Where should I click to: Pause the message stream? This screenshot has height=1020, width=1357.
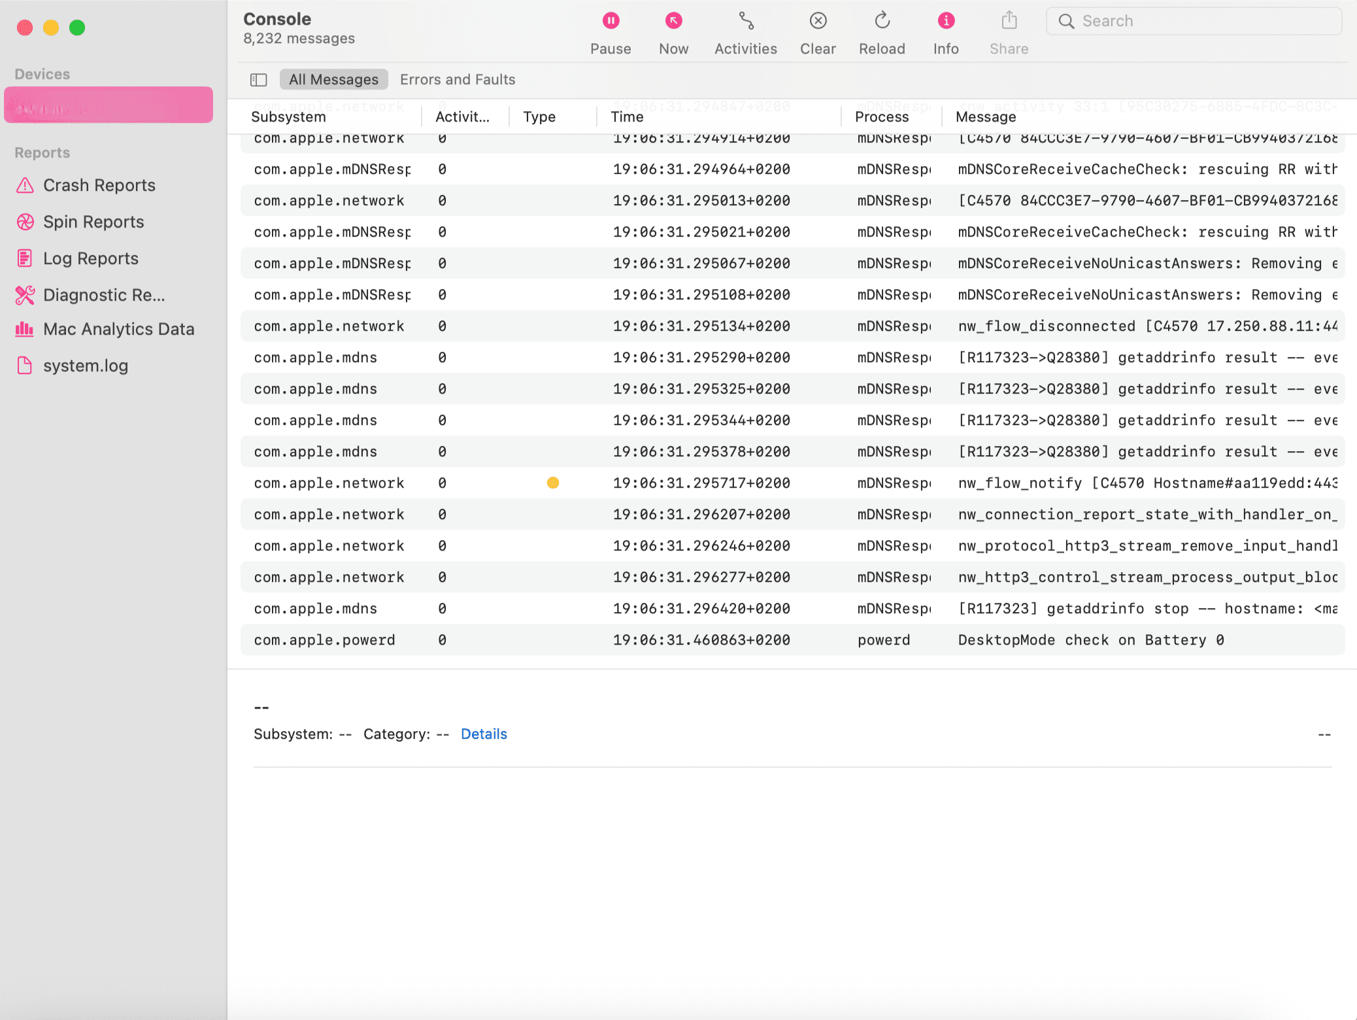pyautogui.click(x=610, y=30)
